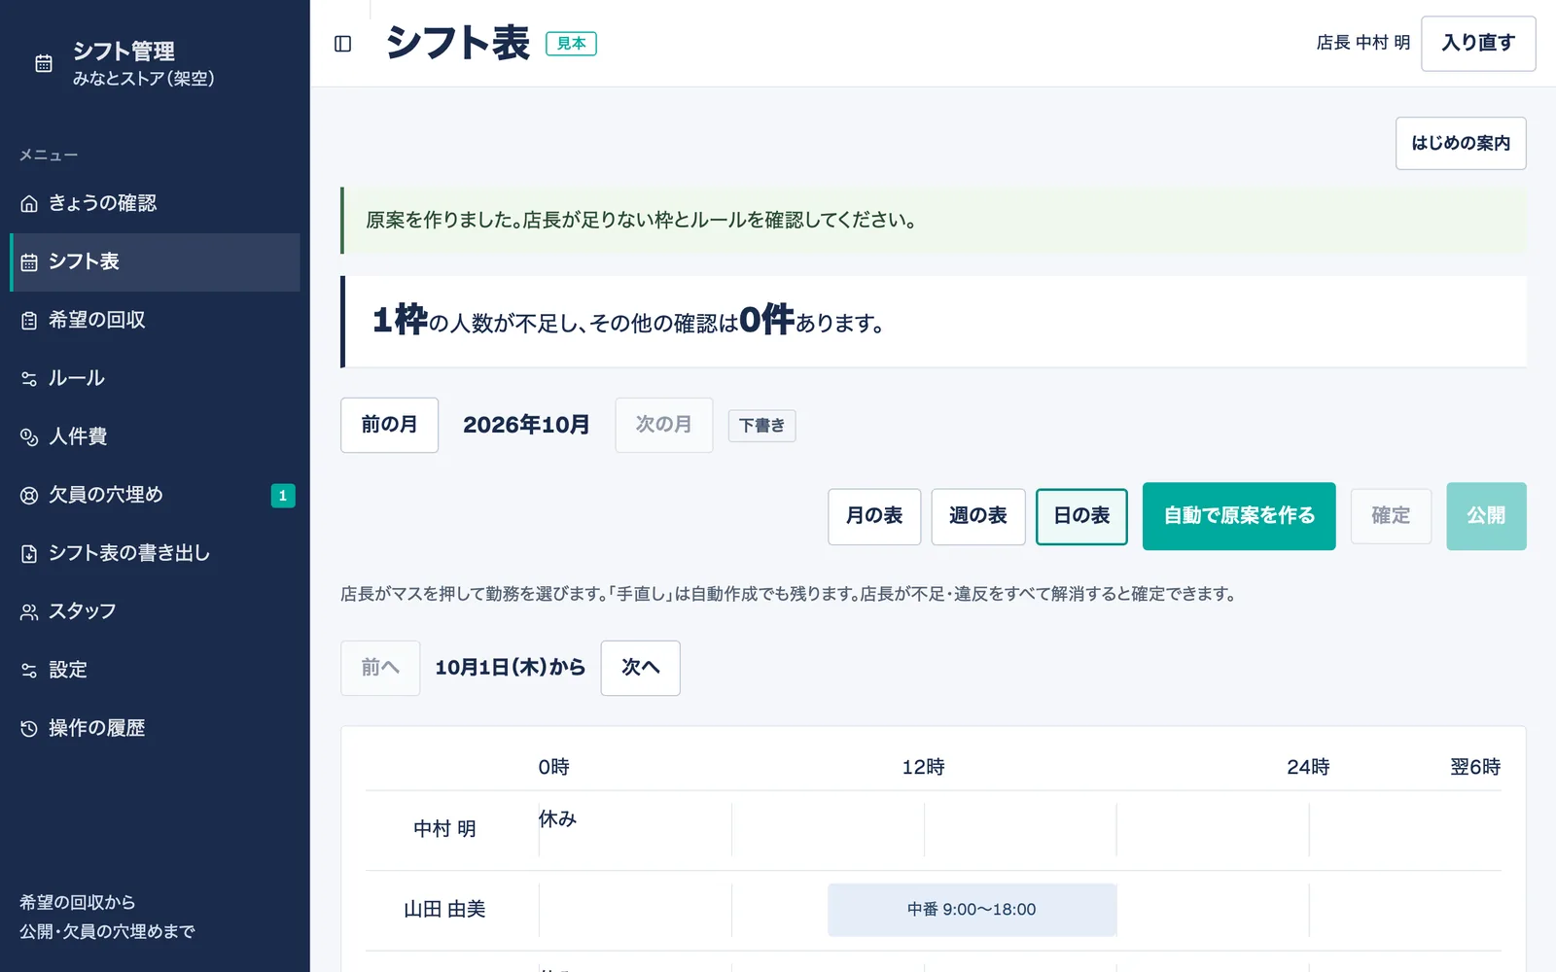This screenshot has width=1556, height=972.
Task: Click the 2026年10月 month label
Action: tap(526, 425)
